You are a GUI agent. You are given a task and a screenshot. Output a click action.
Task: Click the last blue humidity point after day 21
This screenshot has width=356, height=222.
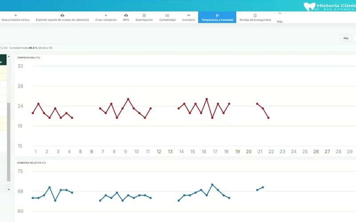[x=263, y=187]
